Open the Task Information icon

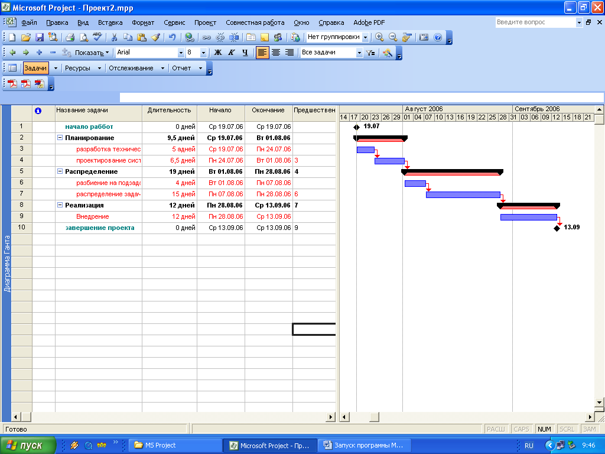point(251,37)
